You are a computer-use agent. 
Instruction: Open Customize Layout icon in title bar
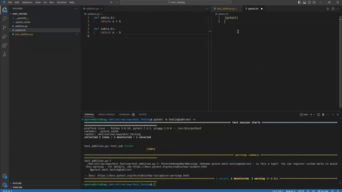[314, 2]
